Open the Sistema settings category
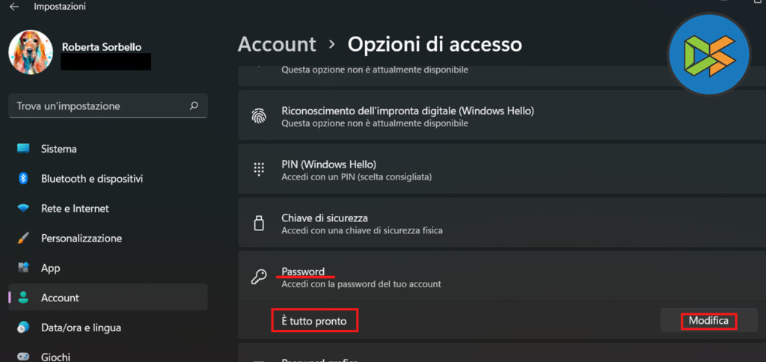This screenshot has width=766, height=362. [x=59, y=149]
